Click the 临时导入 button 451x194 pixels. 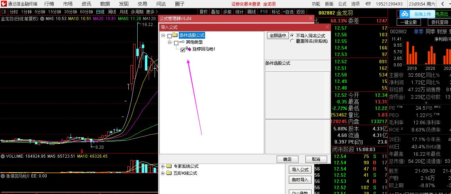click(300, 180)
